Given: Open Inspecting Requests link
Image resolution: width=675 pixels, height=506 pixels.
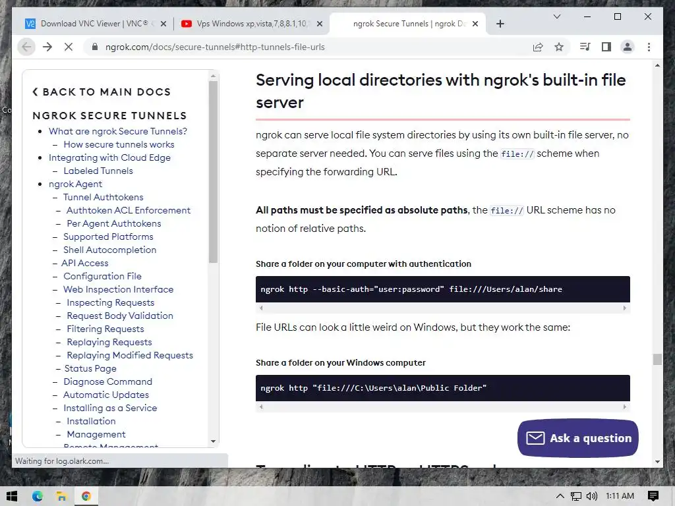Looking at the screenshot, I should 110,302.
